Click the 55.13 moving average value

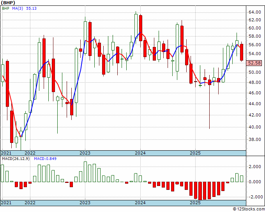point(31,9)
